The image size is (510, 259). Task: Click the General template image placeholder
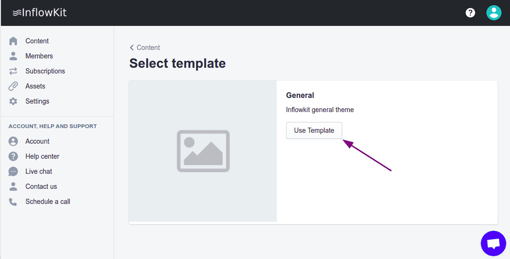203,151
